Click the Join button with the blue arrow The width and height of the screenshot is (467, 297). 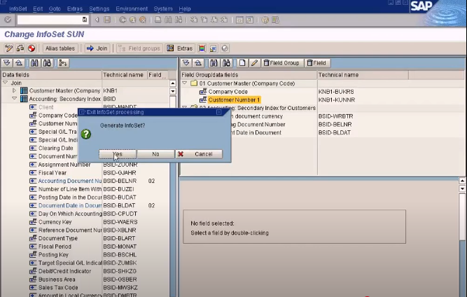click(x=97, y=48)
